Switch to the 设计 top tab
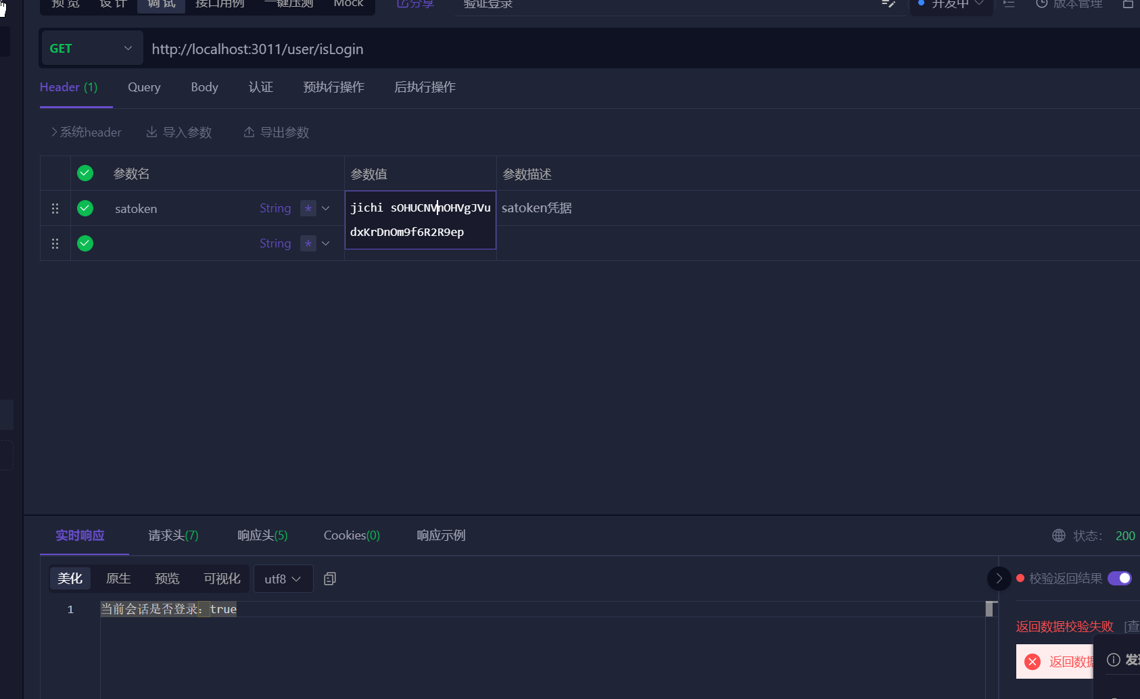Viewport: 1140px width, 699px height. coord(113,4)
